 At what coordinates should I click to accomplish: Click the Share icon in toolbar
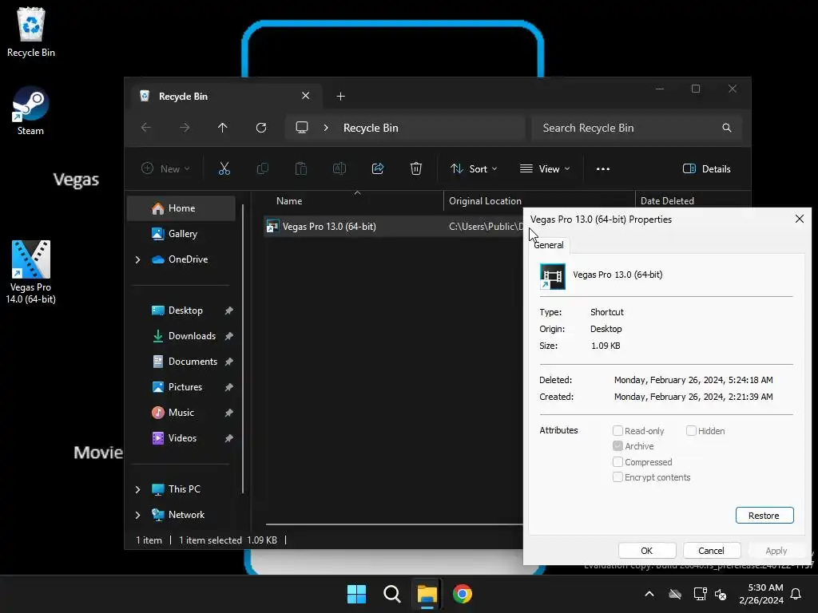tap(378, 169)
